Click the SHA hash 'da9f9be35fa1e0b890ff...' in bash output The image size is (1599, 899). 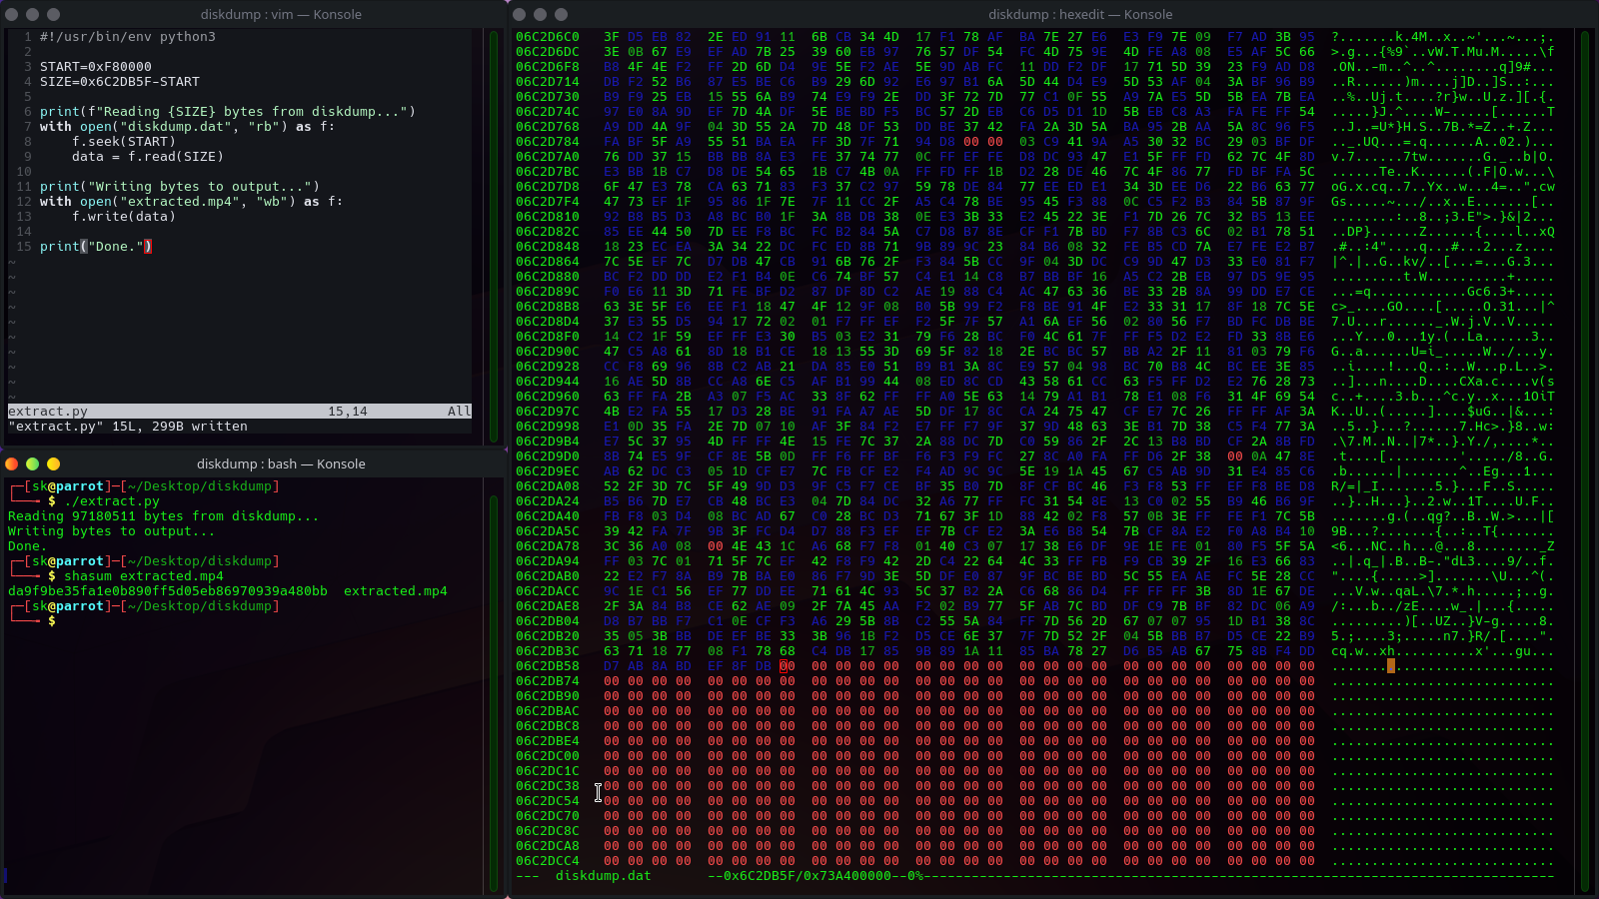[x=168, y=591]
